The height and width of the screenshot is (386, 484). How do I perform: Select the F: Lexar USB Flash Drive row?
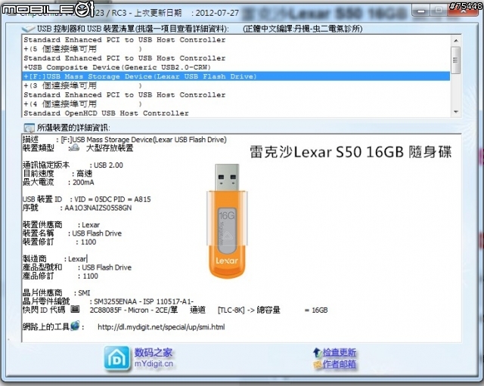pyautogui.click(x=236, y=76)
